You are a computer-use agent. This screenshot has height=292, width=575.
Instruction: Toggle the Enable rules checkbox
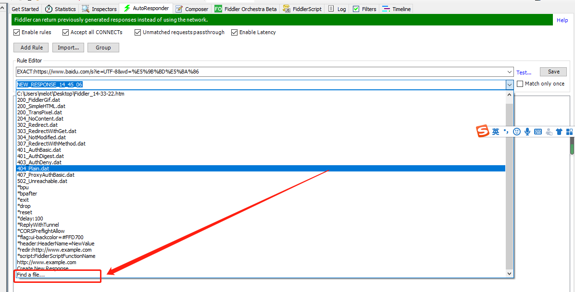tap(16, 32)
